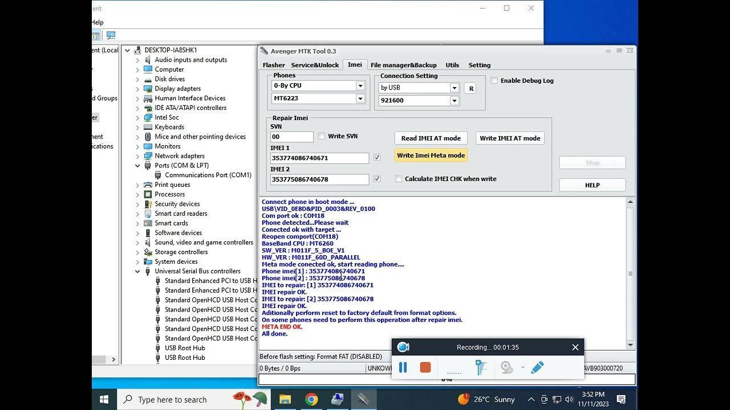Viewport: 730px width, 410px height.
Task: Click the R refresh port button
Action: (x=472, y=88)
